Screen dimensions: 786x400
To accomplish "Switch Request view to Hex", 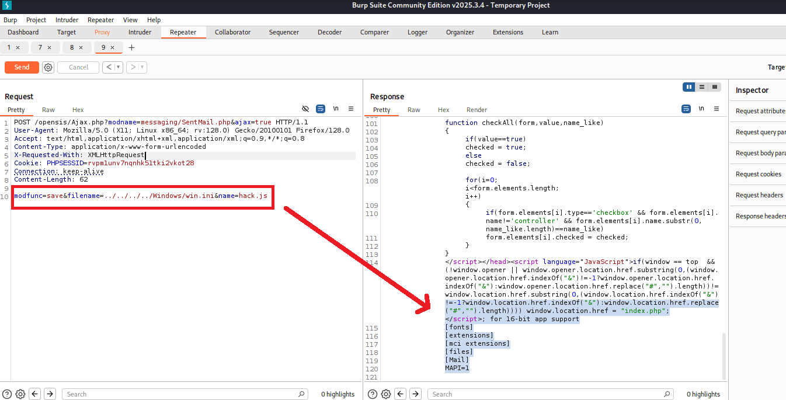I will [78, 110].
